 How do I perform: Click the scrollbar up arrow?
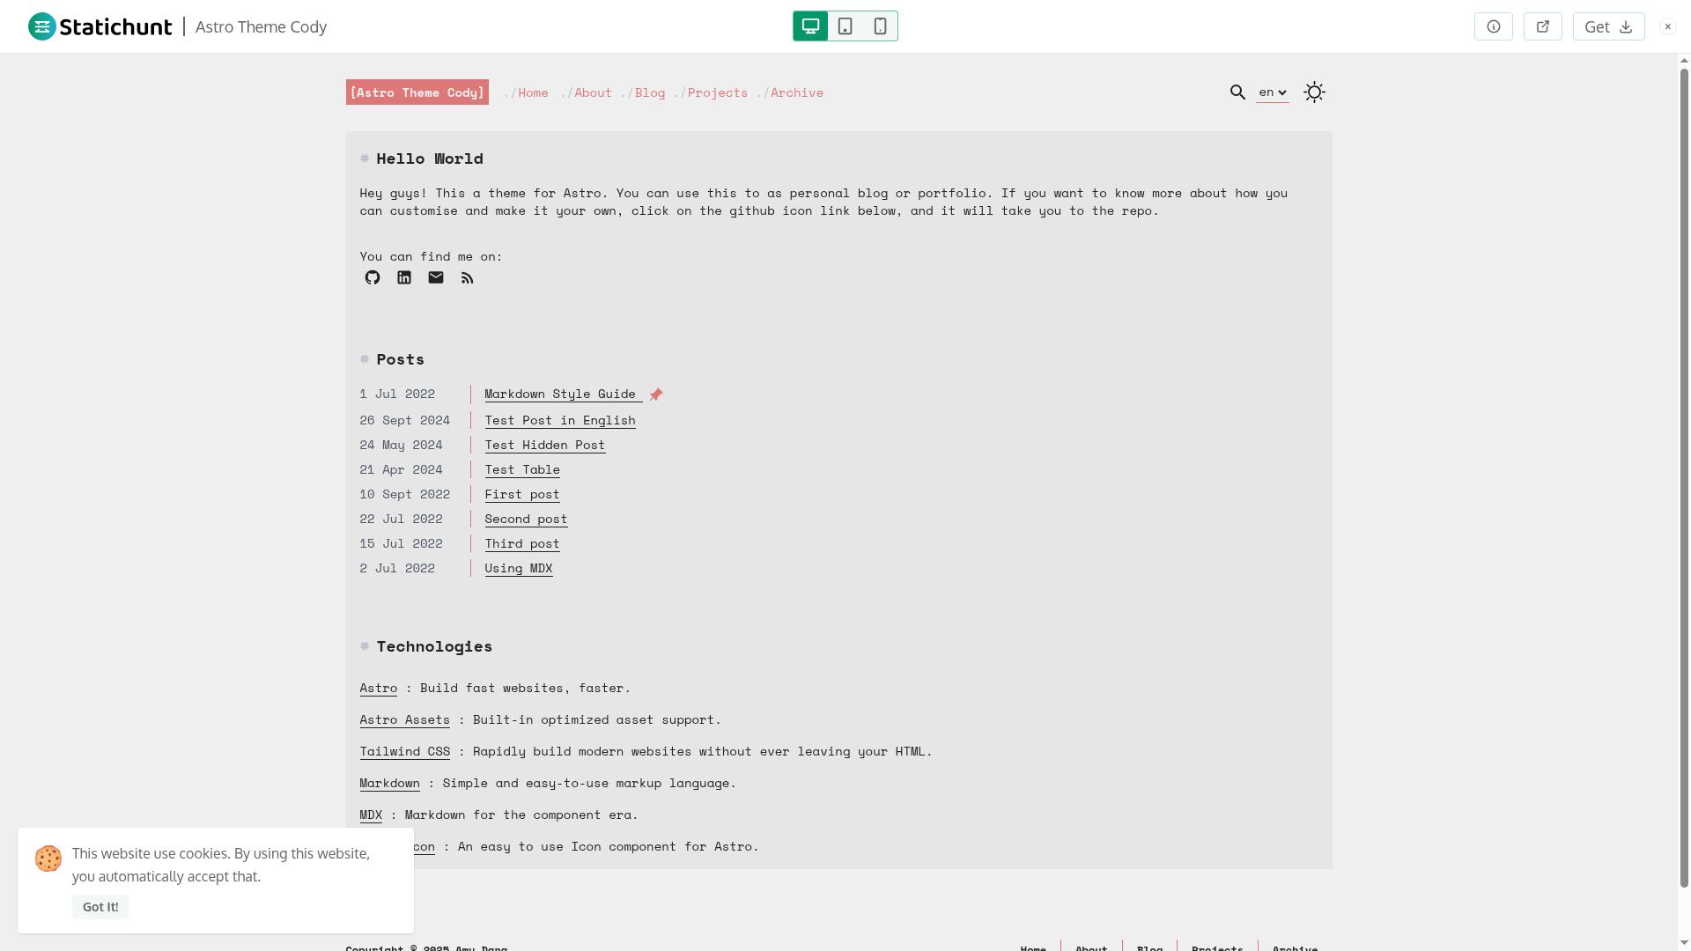[1684, 61]
